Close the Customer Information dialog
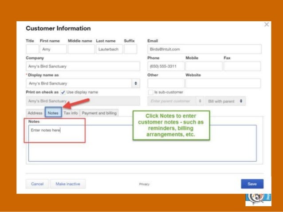The width and height of the screenshot is (283, 212). click(267, 24)
